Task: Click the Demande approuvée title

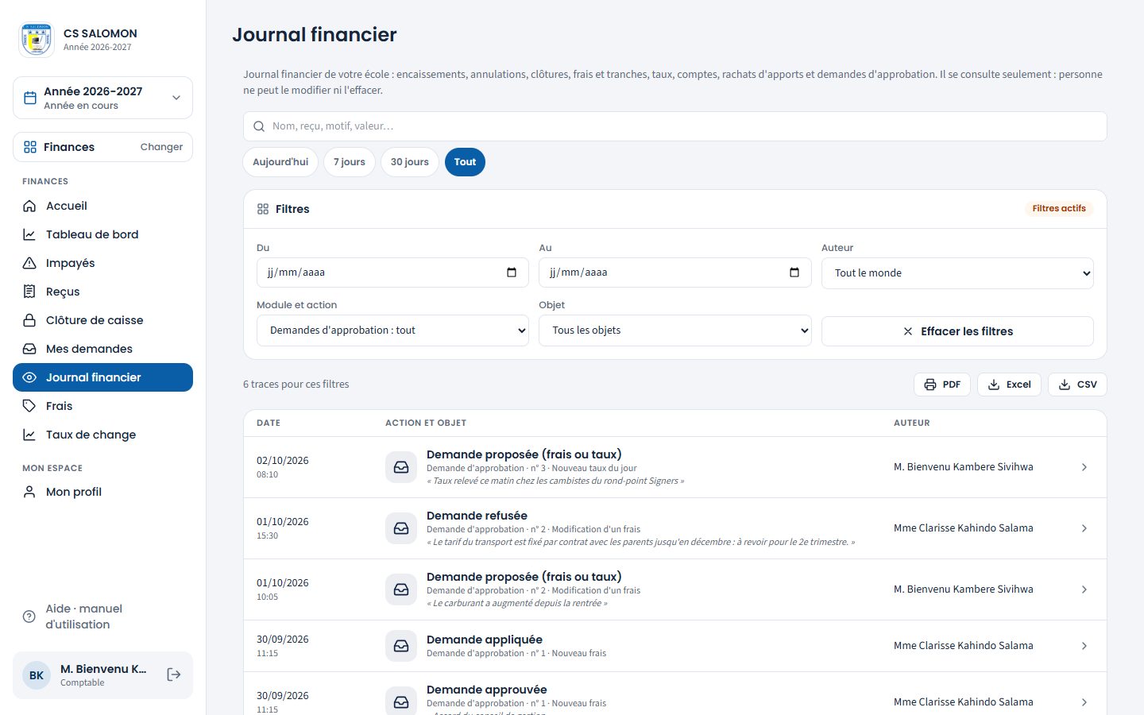Action: tap(487, 690)
